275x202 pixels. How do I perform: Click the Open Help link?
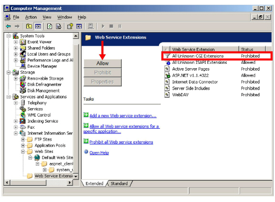point(99,153)
